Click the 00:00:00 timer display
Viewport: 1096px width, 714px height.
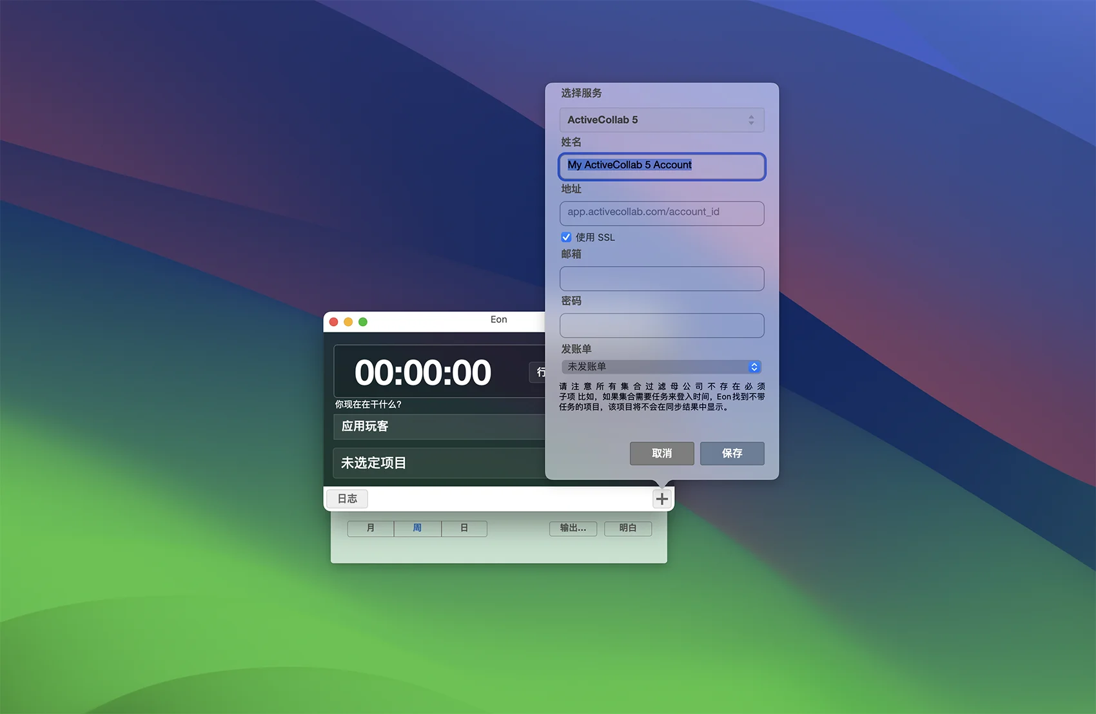pos(423,372)
